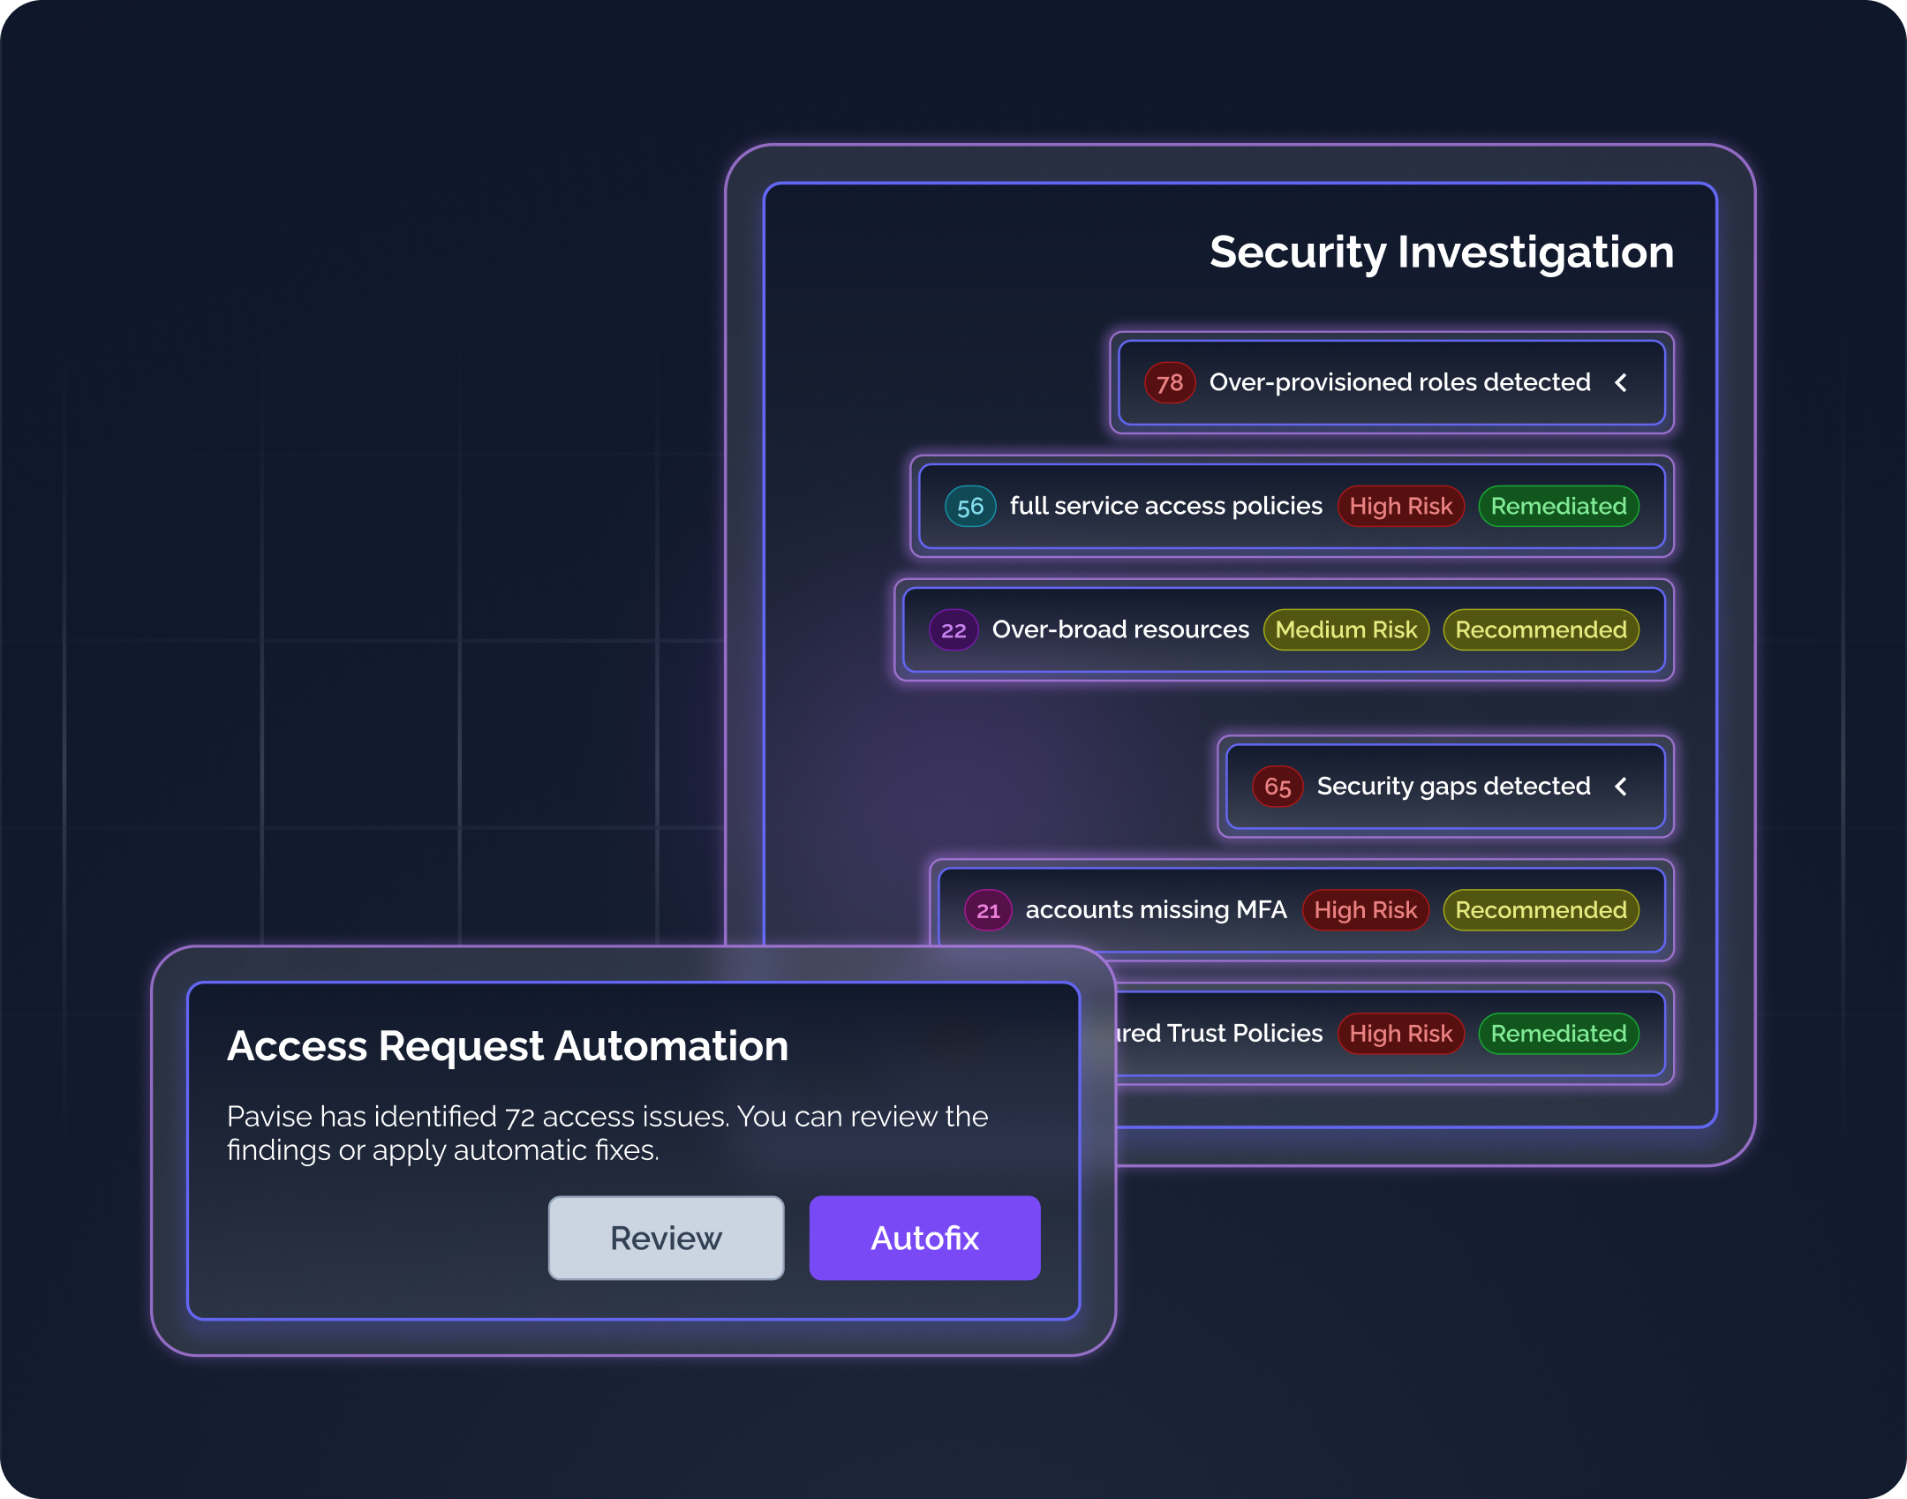Click the red 65 count badge
Screen dimensions: 1907x1499
[x=1278, y=786]
